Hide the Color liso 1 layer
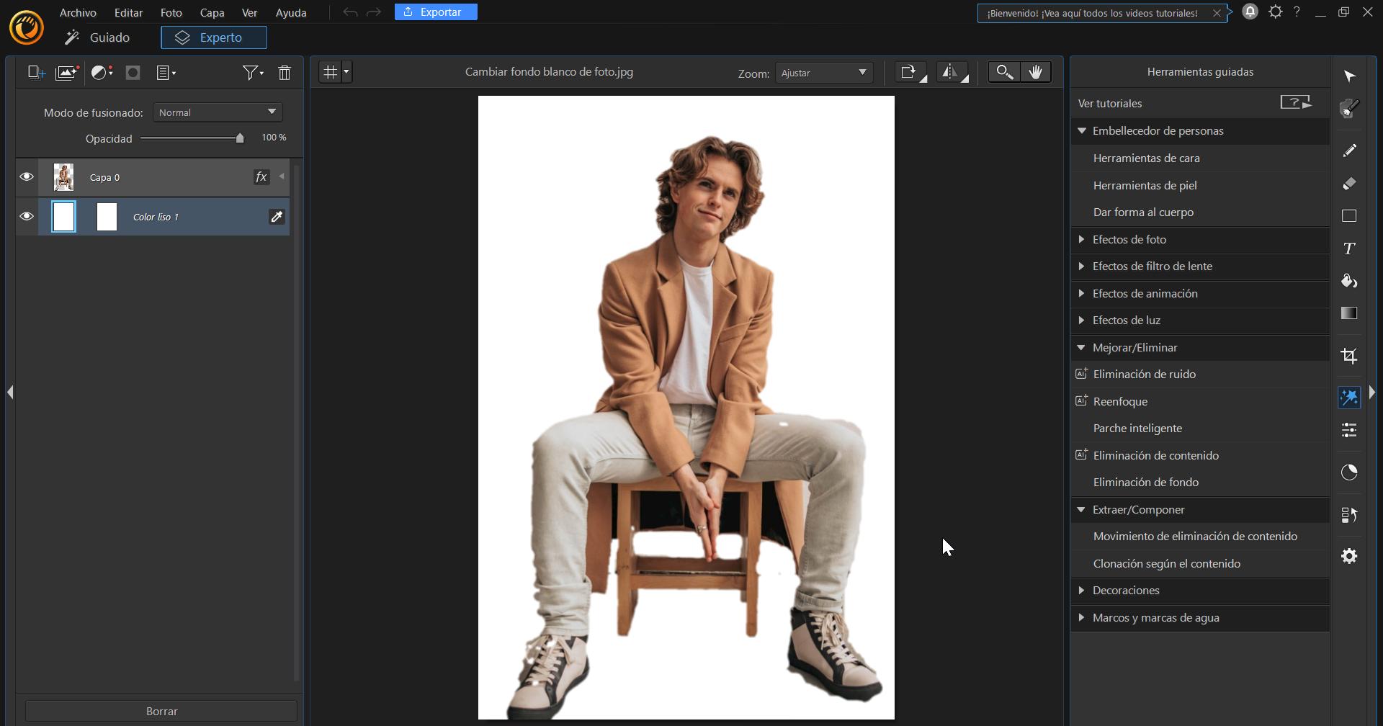The width and height of the screenshot is (1383, 726). tap(27, 217)
